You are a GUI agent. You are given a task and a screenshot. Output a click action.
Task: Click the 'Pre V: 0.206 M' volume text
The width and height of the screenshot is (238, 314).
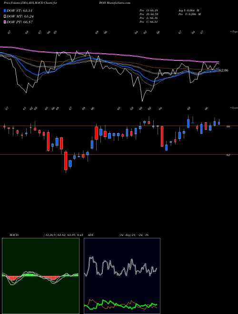[189, 14]
